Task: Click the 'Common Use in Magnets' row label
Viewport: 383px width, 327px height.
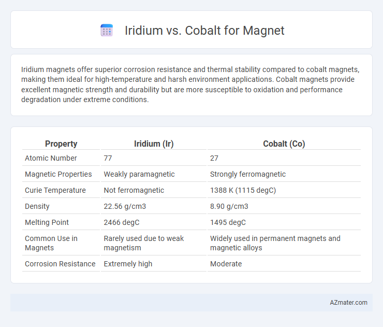Action: pyautogui.click(x=51, y=243)
